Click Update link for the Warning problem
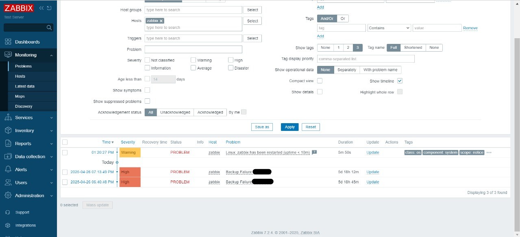Image resolution: width=520 pixels, height=237 pixels. tap(372, 152)
